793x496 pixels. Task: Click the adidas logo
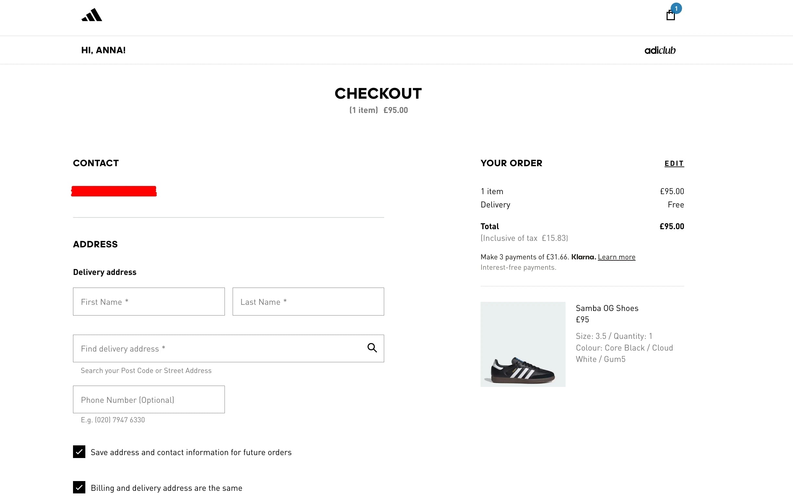click(92, 15)
